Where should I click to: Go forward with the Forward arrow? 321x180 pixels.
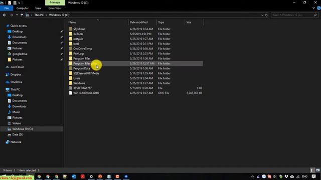click(x=11, y=15)
